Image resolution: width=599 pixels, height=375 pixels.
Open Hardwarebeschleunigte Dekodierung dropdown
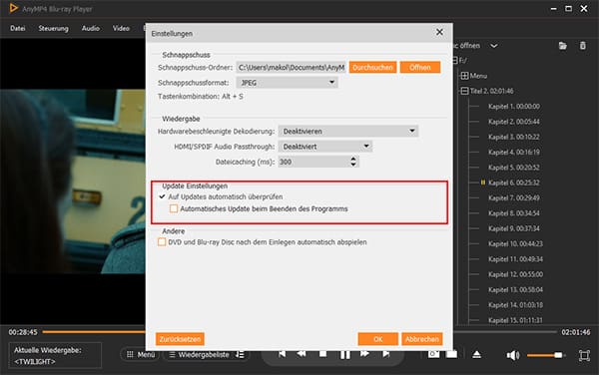348,132
